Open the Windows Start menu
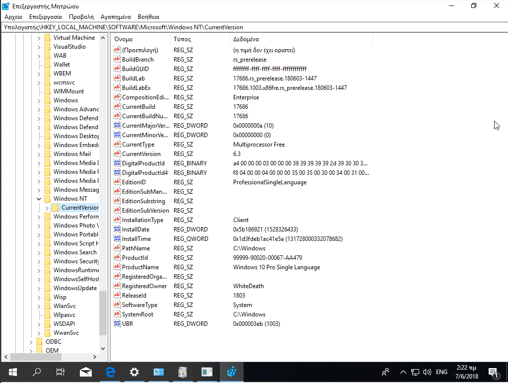The height and width of the screenshot is (383, 508). pyautogui.click(x=12, y=372)
